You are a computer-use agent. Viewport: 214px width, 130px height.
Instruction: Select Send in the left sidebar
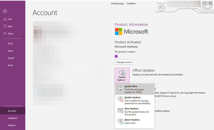[10, 65]
